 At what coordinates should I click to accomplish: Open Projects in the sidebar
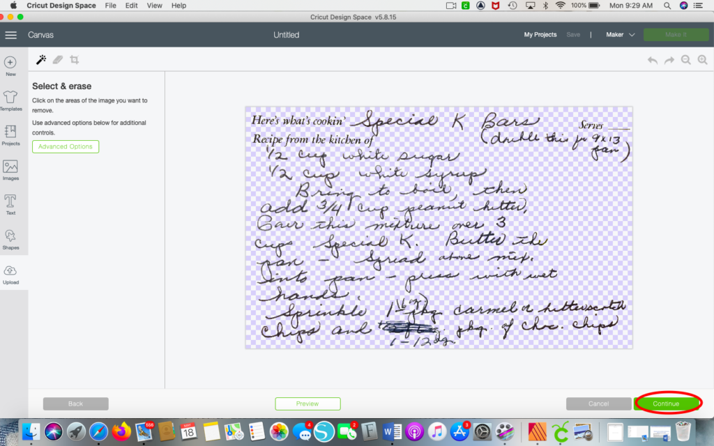coord(10,136)
